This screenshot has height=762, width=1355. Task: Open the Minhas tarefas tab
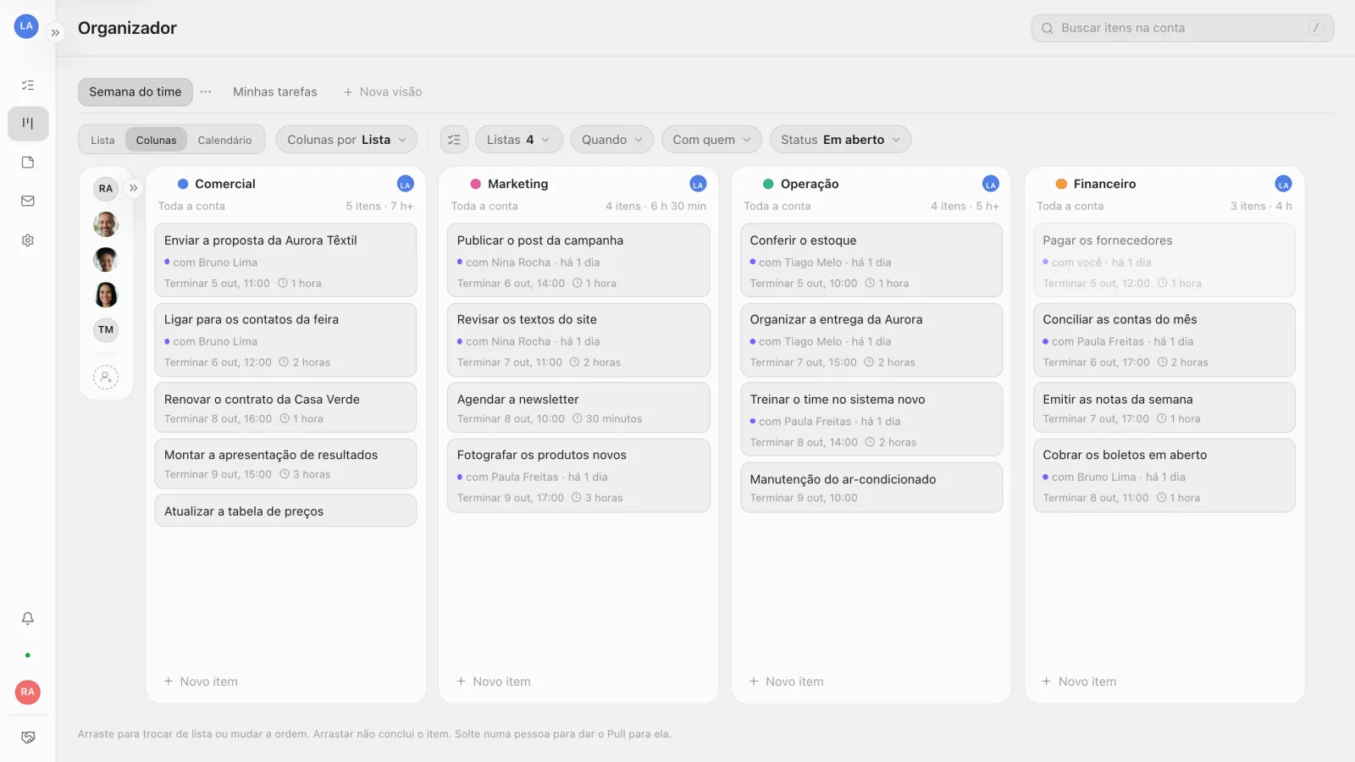tap(275, 91)
